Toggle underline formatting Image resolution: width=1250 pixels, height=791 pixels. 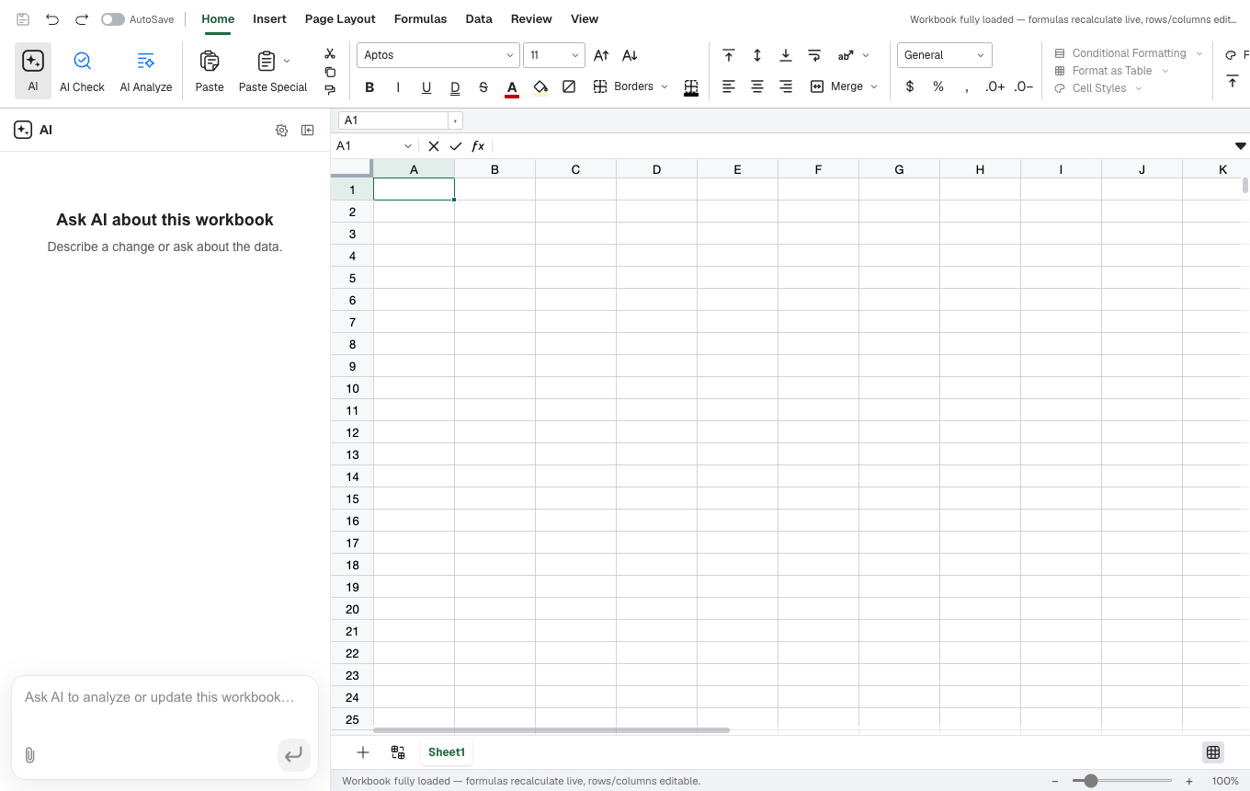coord(426,87)
